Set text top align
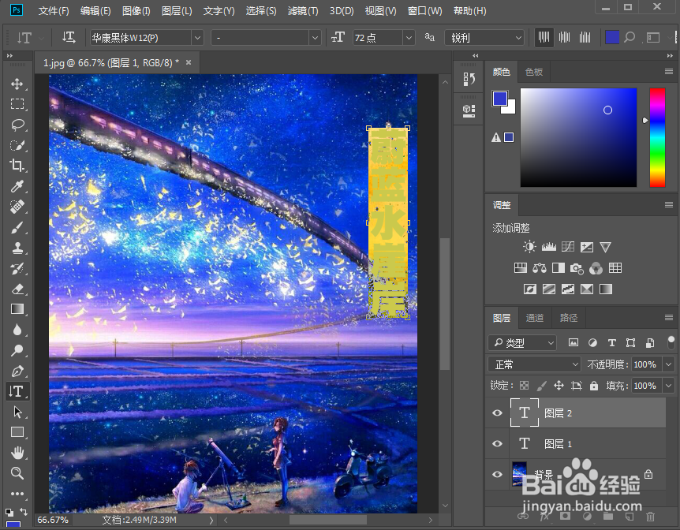 coord(544,38)
